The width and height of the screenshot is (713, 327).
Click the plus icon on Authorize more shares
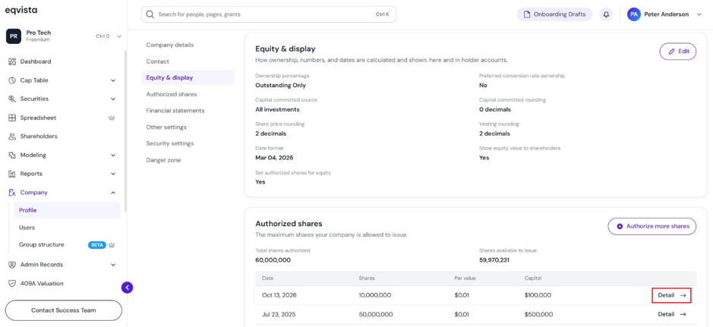point(620,226)
